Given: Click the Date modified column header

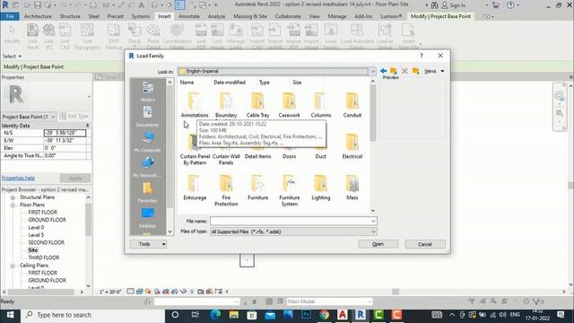Looking at the screenshot, I should 230,83.
